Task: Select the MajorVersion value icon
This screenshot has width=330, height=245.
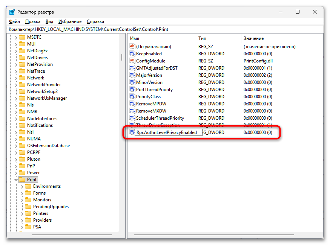Action: [x=132, y=75]
